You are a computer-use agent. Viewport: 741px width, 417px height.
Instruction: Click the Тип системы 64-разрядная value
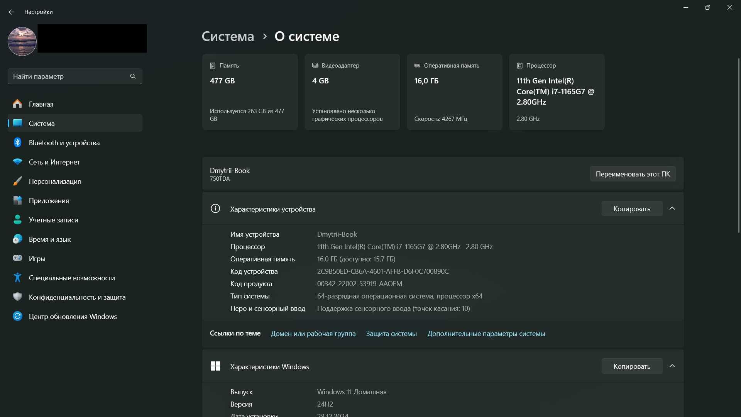(400, 296)
